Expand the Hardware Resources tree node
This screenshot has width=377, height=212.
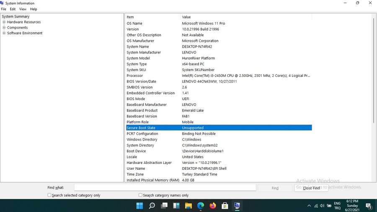4,22
